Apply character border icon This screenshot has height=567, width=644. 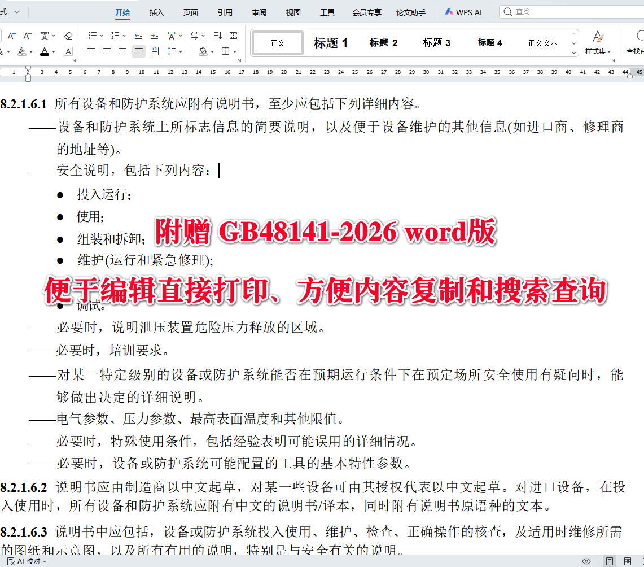point(68,51)
